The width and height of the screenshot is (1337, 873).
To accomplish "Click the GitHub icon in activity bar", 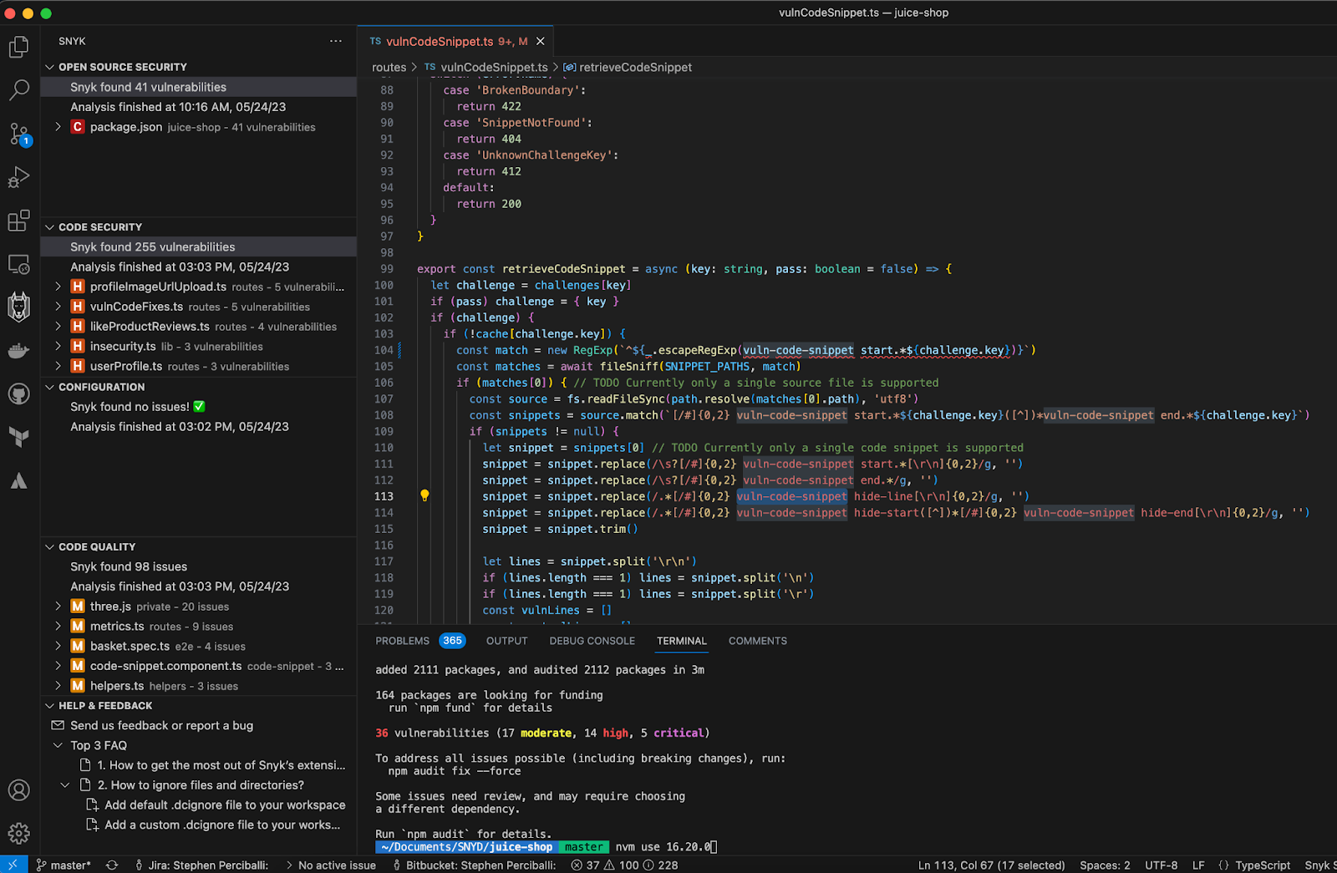I will click(x=18, y=393).
